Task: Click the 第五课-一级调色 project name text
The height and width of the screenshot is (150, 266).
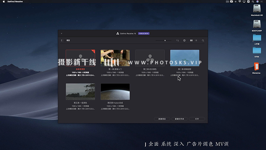Action: [x=81, y=103]
